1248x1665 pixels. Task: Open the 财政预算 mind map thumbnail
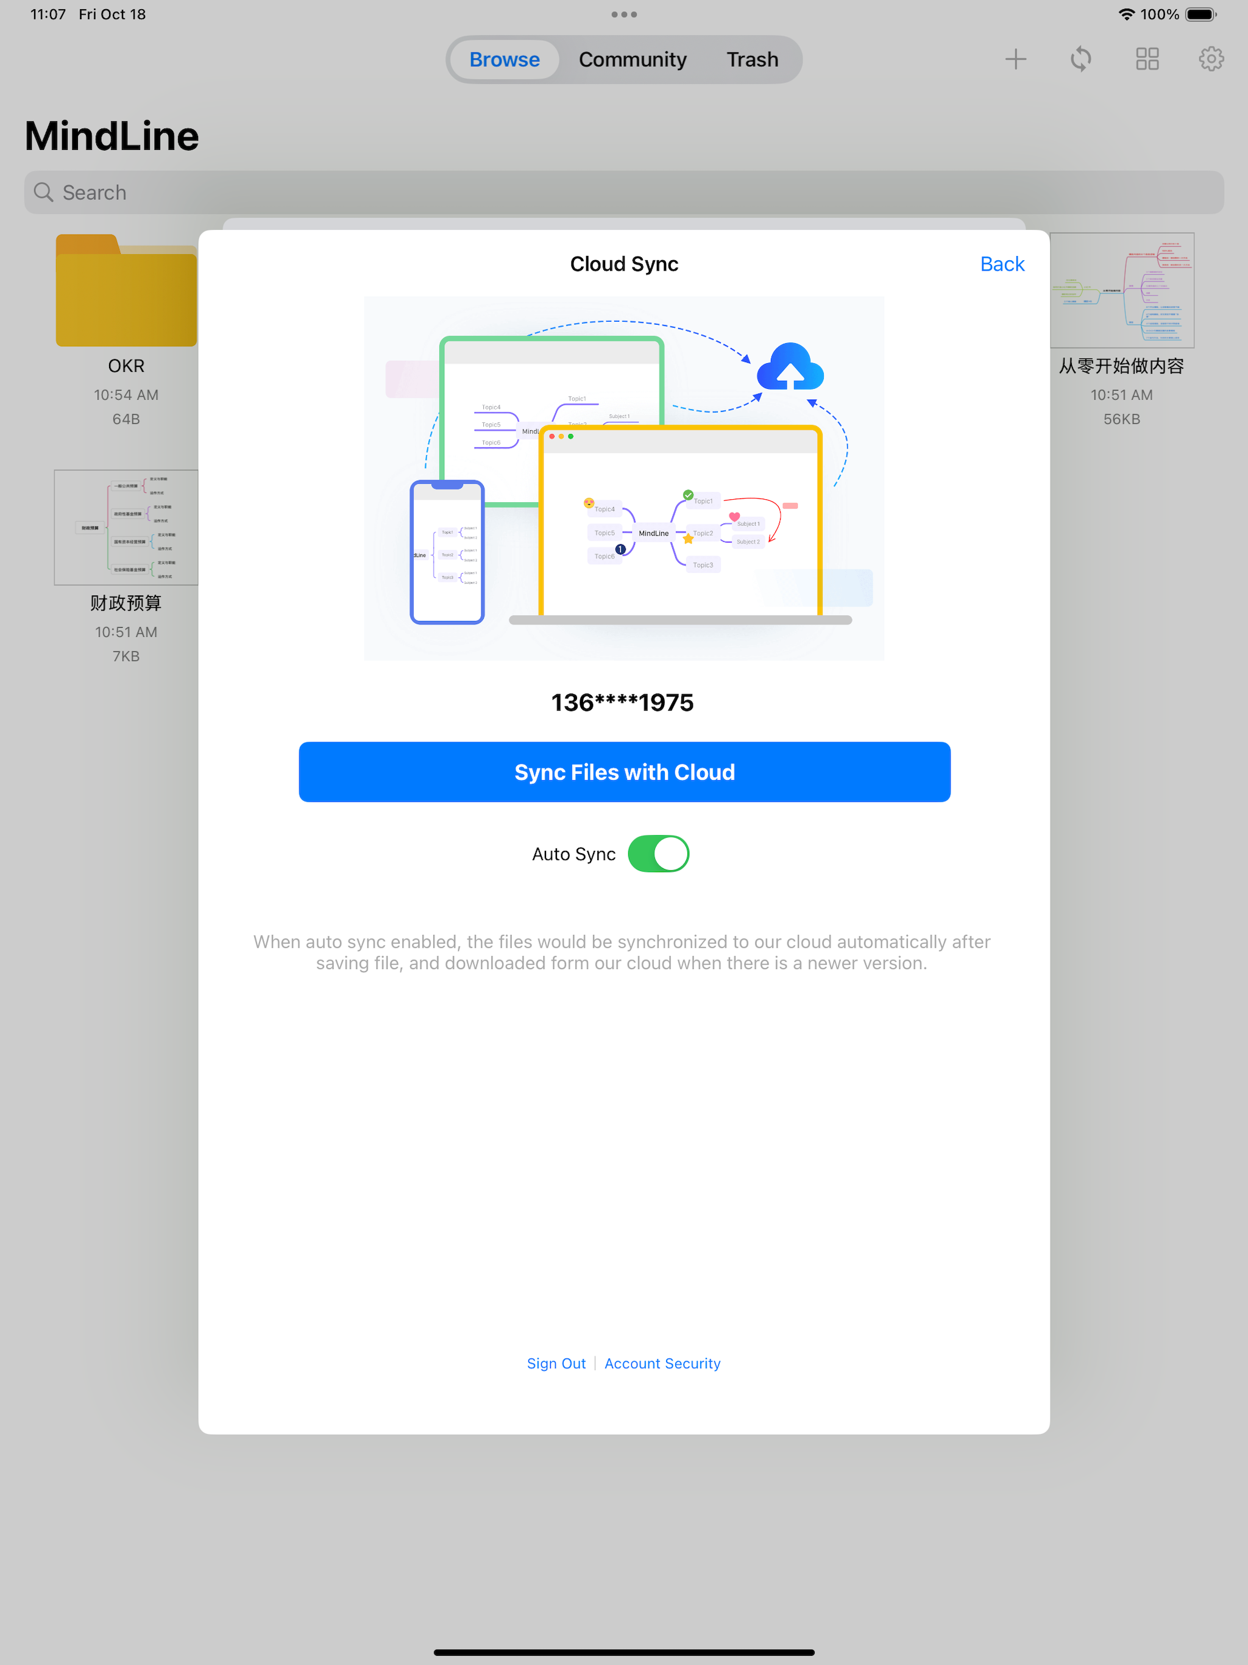(x=126, y=527)
